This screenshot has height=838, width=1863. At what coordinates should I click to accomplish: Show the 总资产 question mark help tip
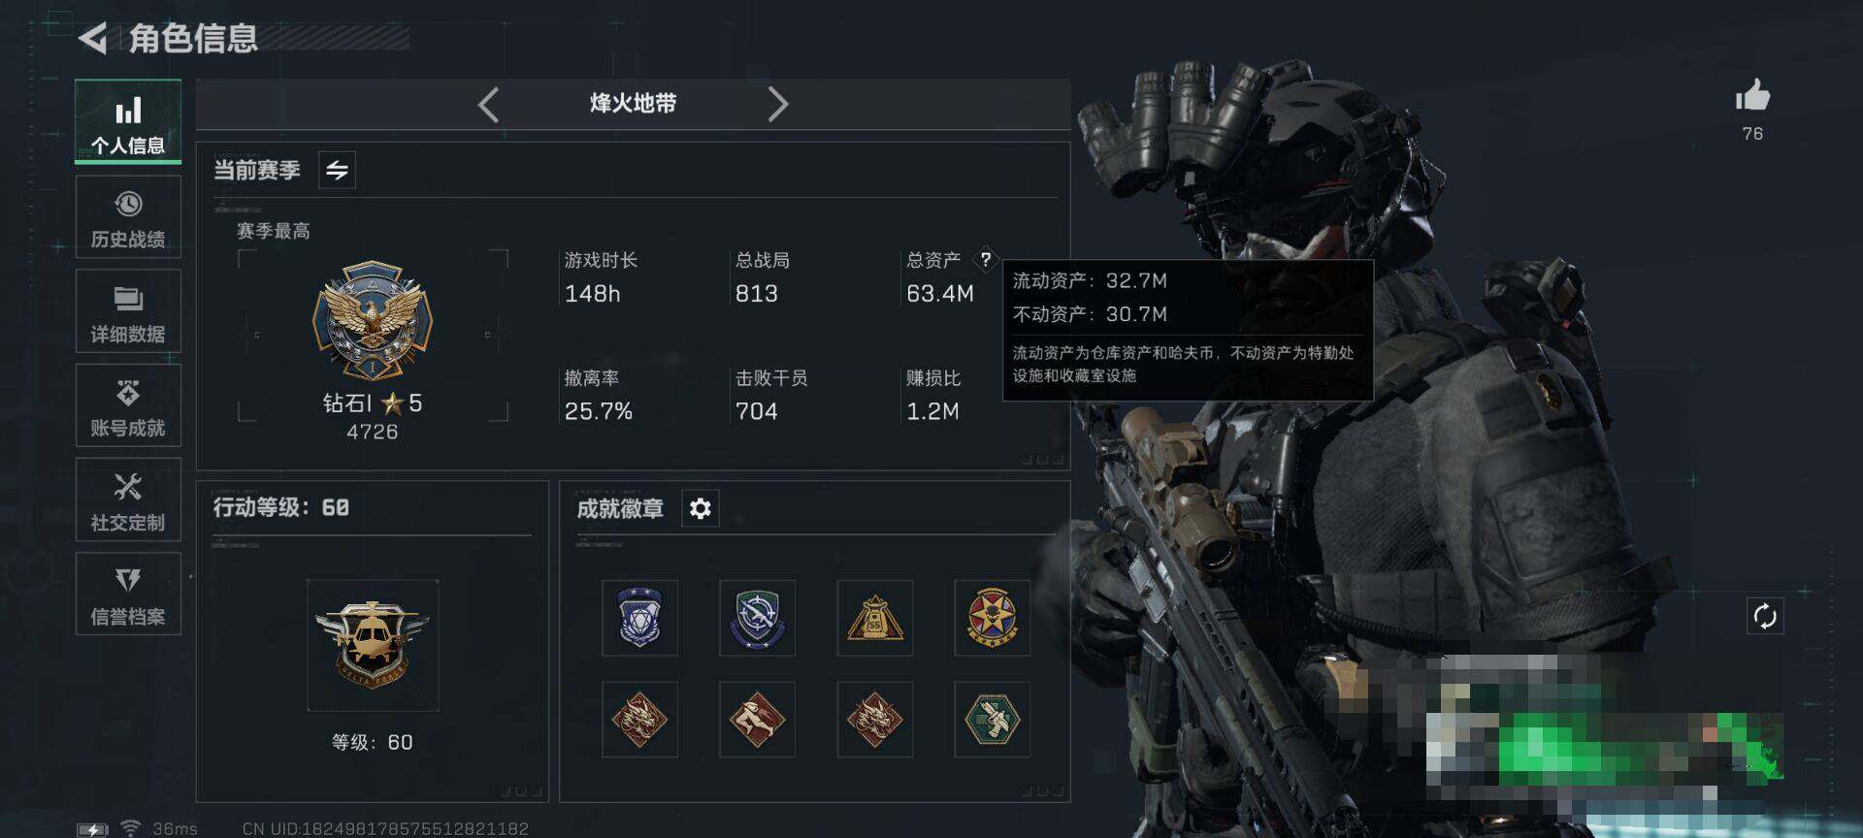click(x=986, y=260)
